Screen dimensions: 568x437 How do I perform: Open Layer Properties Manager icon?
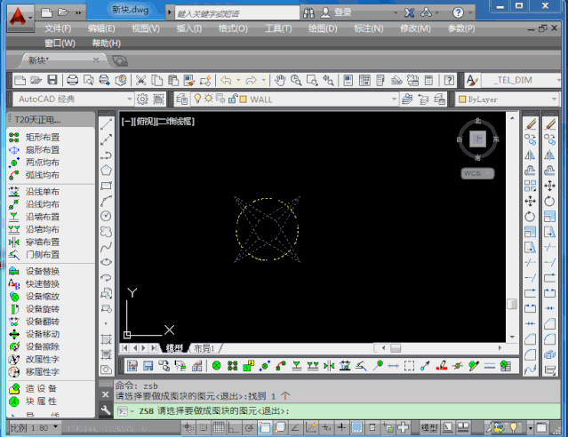click(x=182, y=99)
